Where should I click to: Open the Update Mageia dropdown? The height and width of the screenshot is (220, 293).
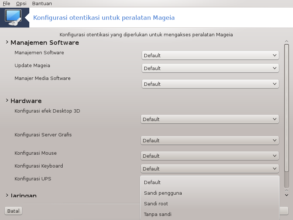[210, 68]
